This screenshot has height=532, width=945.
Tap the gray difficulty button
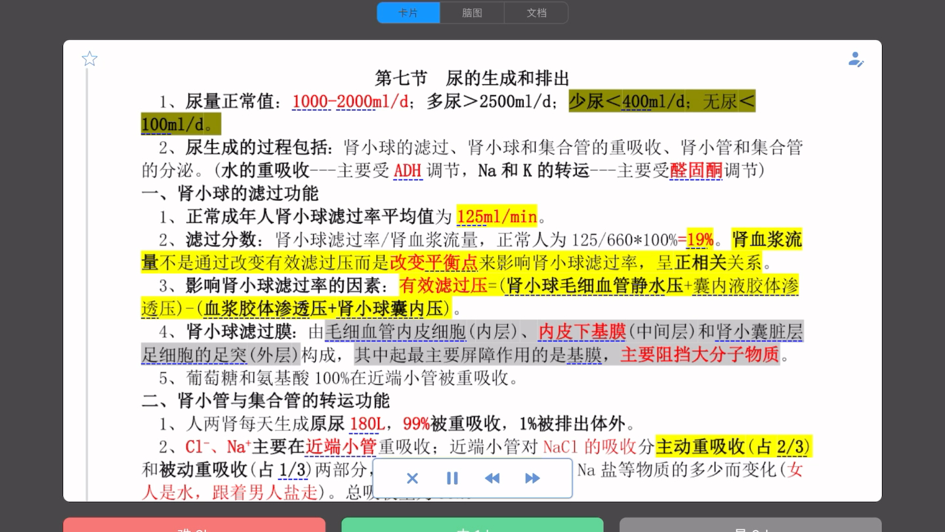751,525
